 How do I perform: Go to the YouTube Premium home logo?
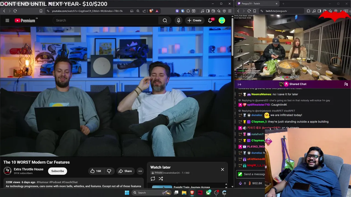tap(25, 21)
